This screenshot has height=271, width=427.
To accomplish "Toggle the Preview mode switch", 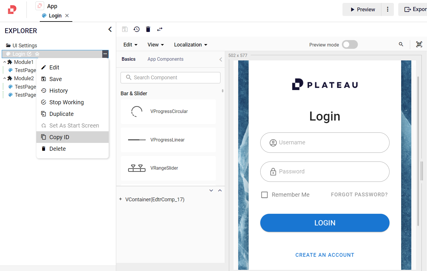I will 350,44.
